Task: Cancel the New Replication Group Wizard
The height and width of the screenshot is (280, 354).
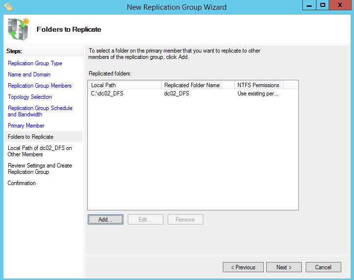Action: tap(323, 267)
